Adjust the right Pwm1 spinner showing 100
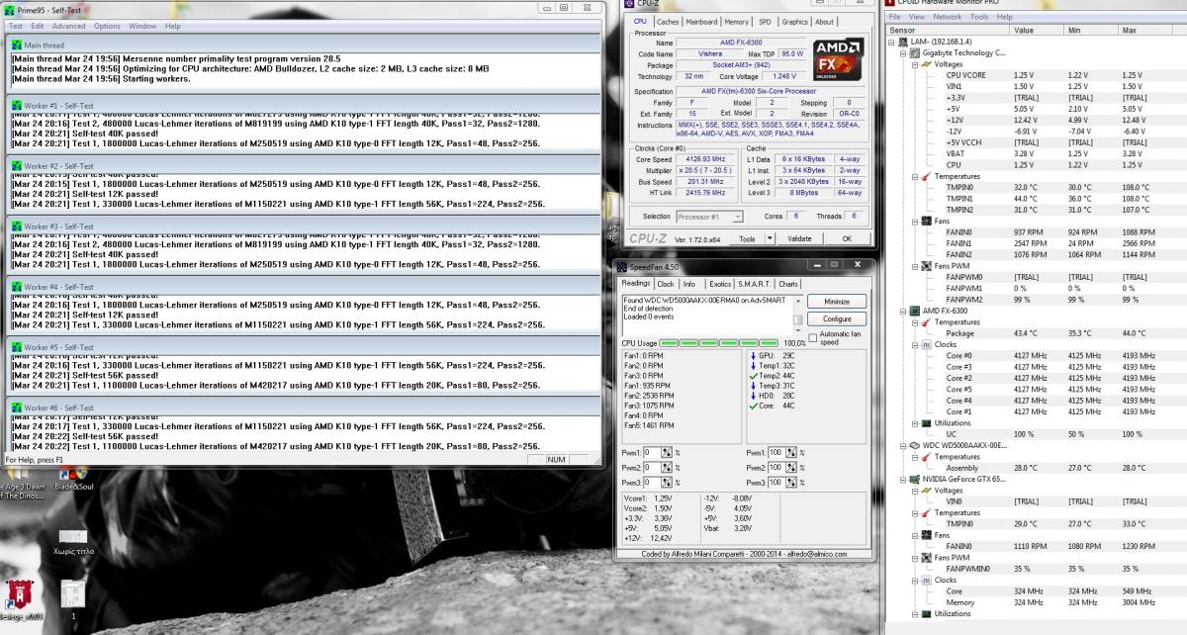Image resolution: width=1187 pixels, height=635 pixels. pyautogui.click(x=790, y=452)
